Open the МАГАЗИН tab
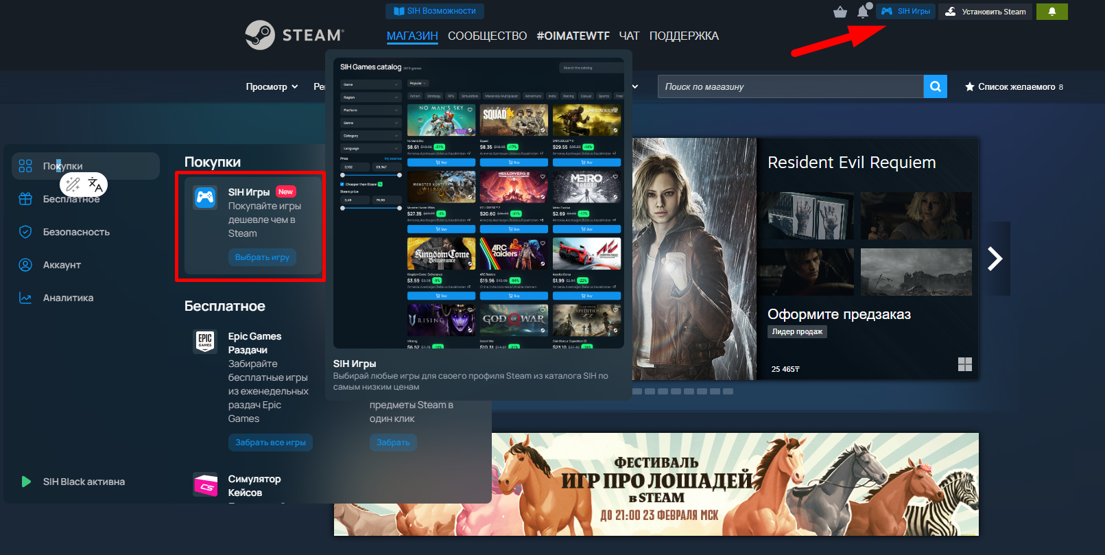1105x555 pixels. pos(412,36)
